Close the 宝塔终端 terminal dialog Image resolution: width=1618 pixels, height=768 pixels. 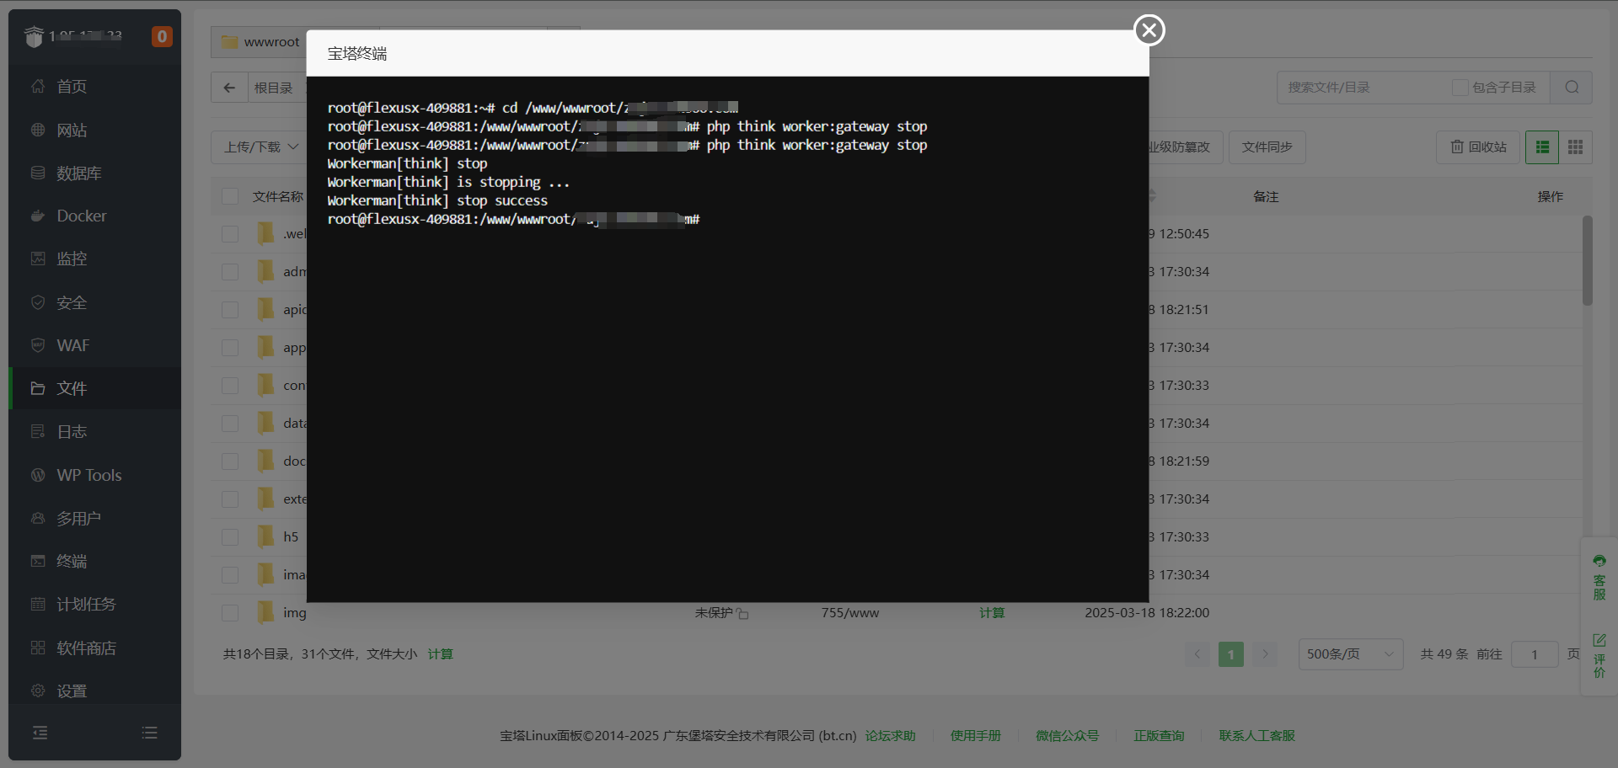1149,30
